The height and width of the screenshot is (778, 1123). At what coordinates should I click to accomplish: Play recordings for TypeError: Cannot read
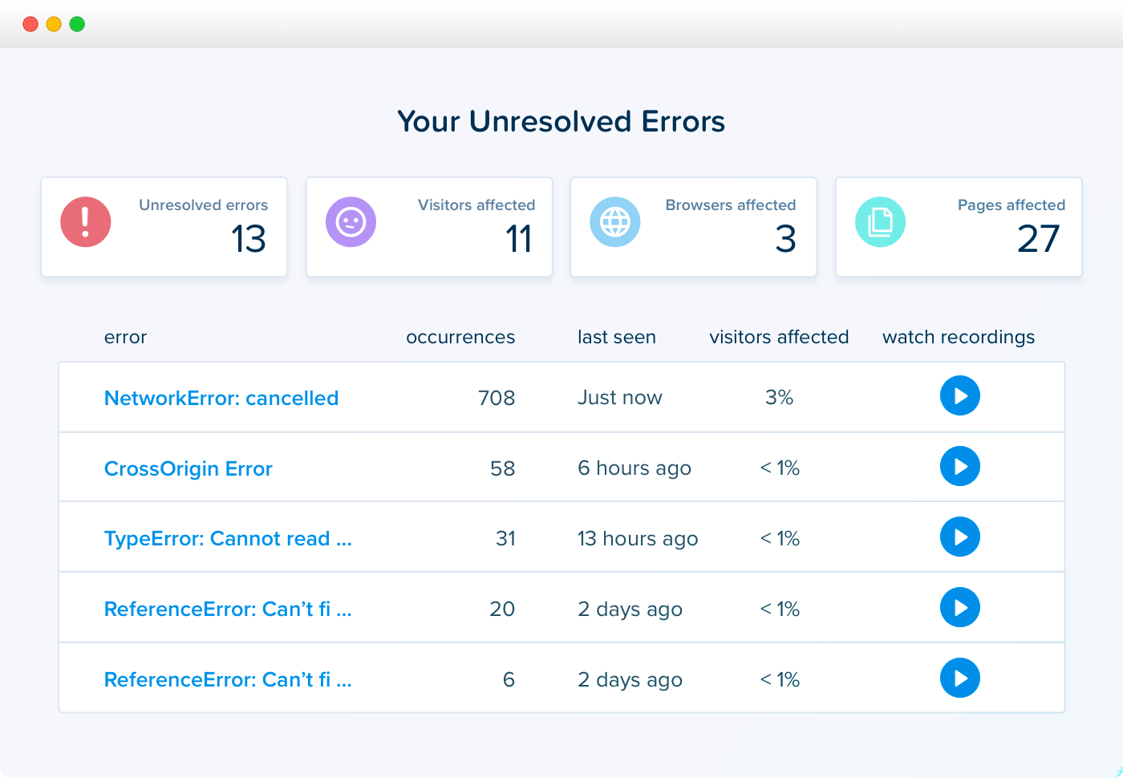pyautogui.click(x=960, y=537)
